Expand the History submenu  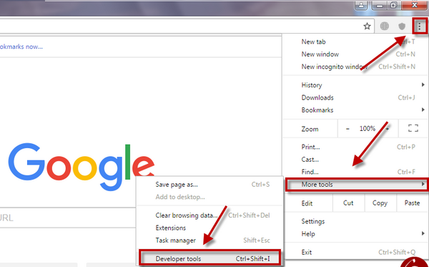click(356, 85)
